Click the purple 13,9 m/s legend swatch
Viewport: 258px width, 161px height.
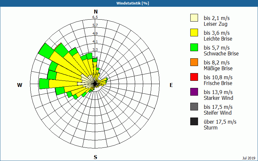coord(194,92)
